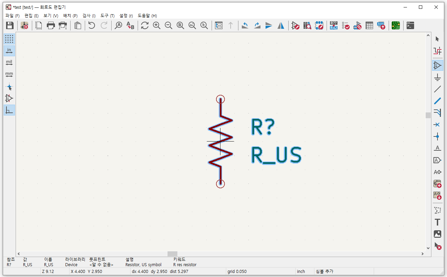Image resolution: width=447 pixels, height=277 pixels.
Task: Select the net label tool
Action: [438, 148]
